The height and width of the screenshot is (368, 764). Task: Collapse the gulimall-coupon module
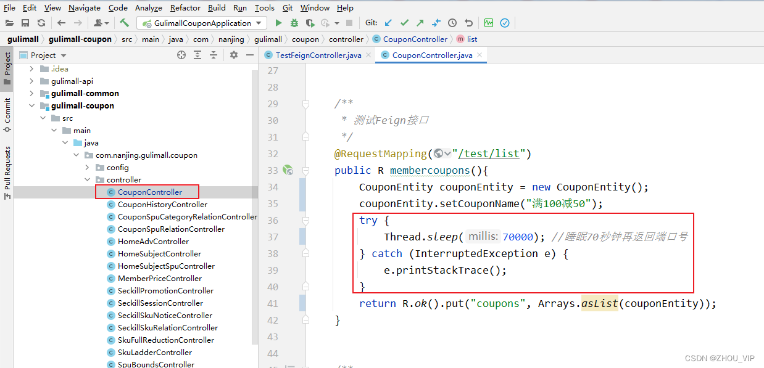point(31,105)
